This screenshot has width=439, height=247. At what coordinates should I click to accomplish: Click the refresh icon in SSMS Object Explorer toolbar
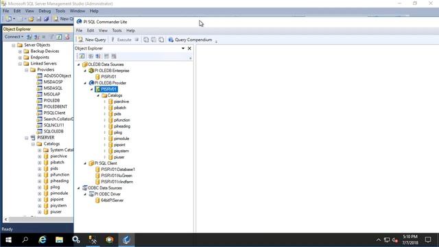pos(59,36)
